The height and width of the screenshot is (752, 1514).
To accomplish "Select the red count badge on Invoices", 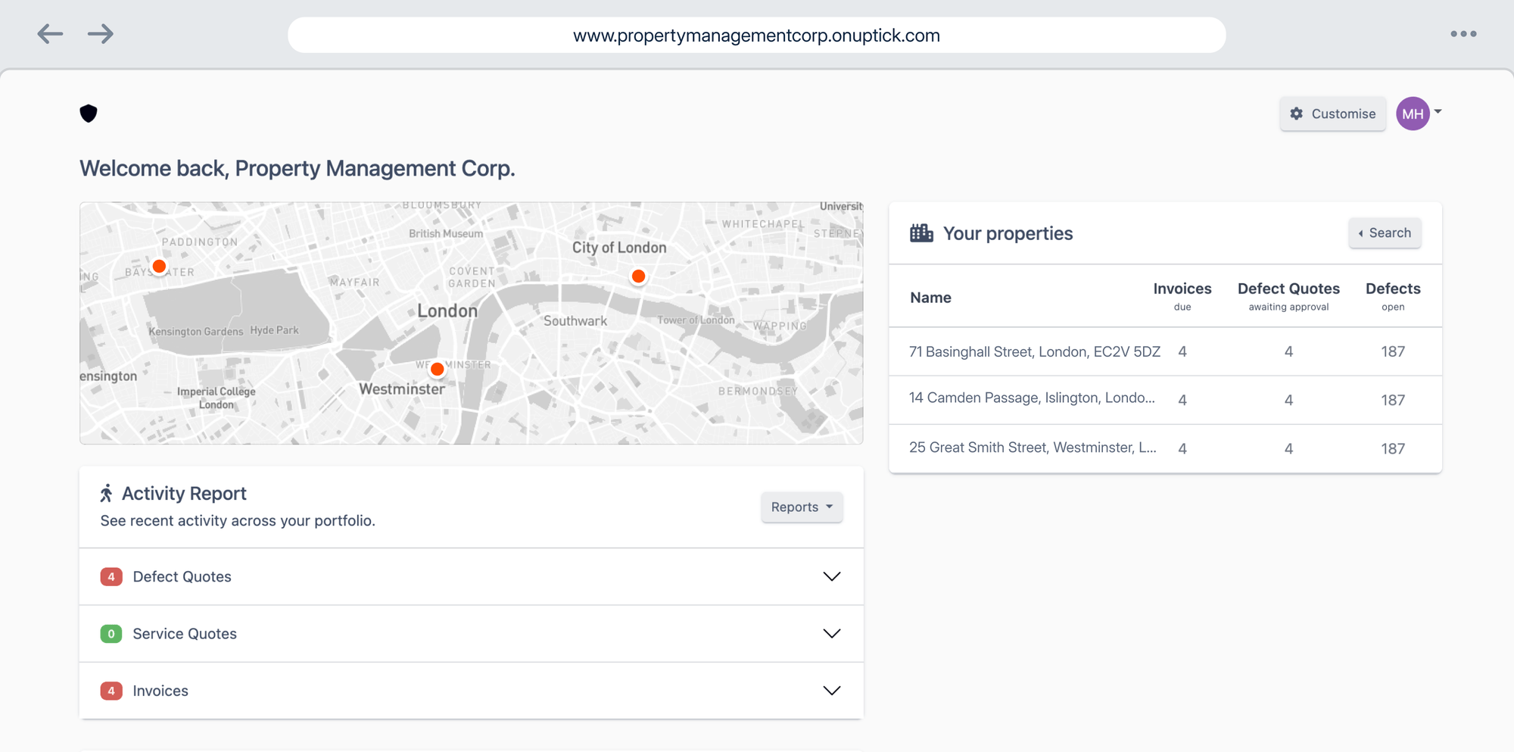I will [111, 691].
